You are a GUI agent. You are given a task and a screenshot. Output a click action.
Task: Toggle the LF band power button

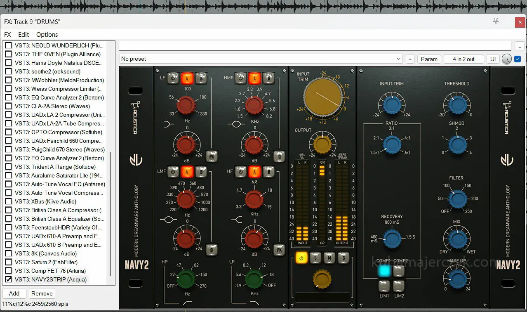(173, 77)
